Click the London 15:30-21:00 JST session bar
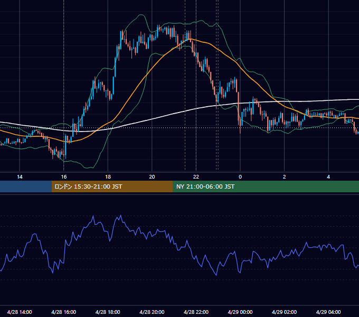 click(112, 187)
